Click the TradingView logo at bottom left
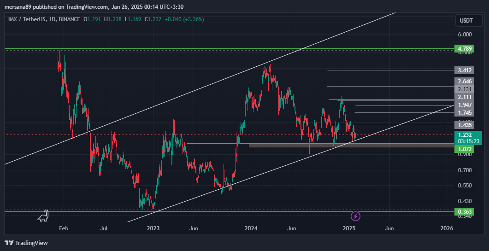This screenshot has height=251, width=489. coord(26,243)
